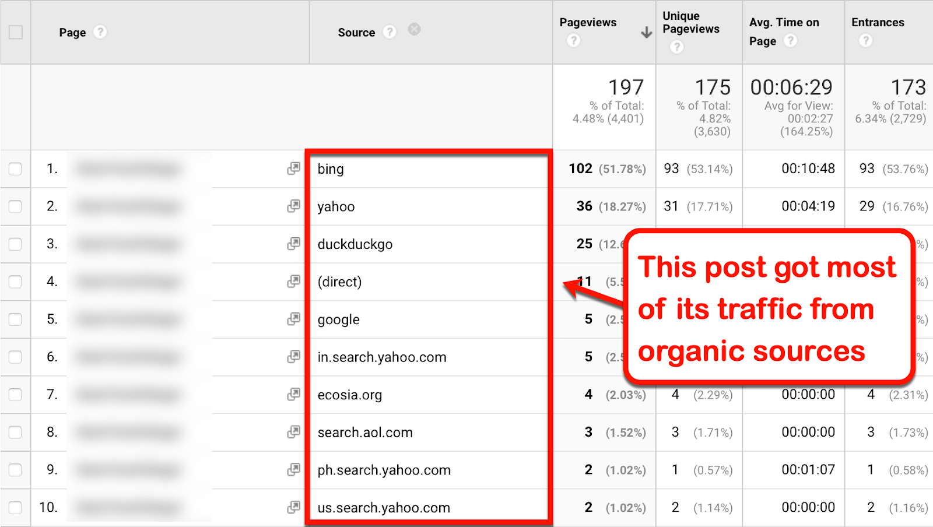Image resolution: width=933 pixels, height=527 pixels.
Task: Click the ecosia.org source cell
Action: pos(431,395)
